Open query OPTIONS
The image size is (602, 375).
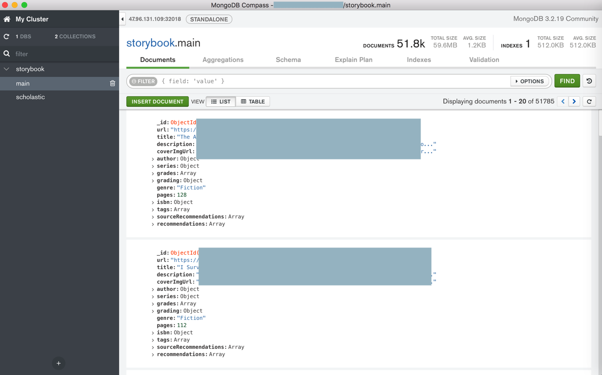529,81
